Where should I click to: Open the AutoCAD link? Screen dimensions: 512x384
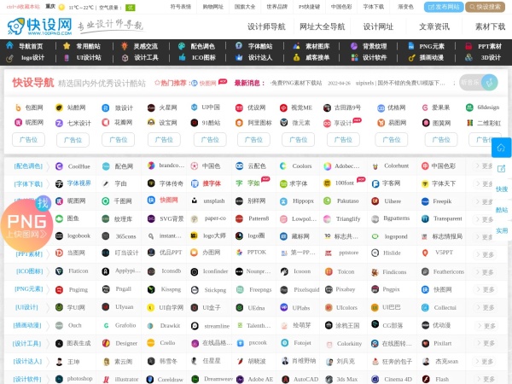click(305, 380)
